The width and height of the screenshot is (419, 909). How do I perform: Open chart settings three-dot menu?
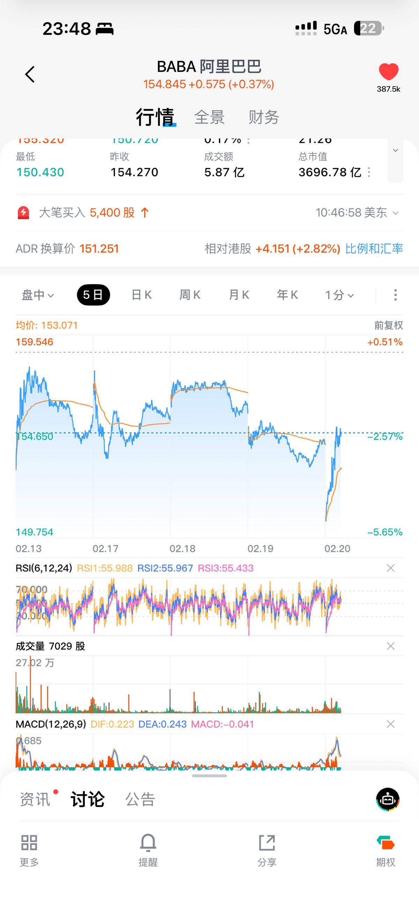click(395, 295)
